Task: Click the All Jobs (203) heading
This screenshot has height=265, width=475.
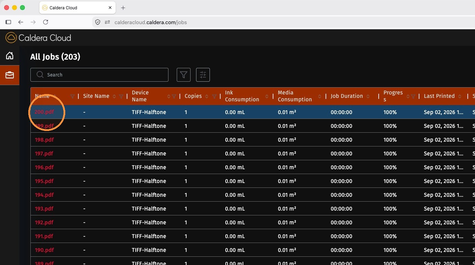Action: pos(55,57)
